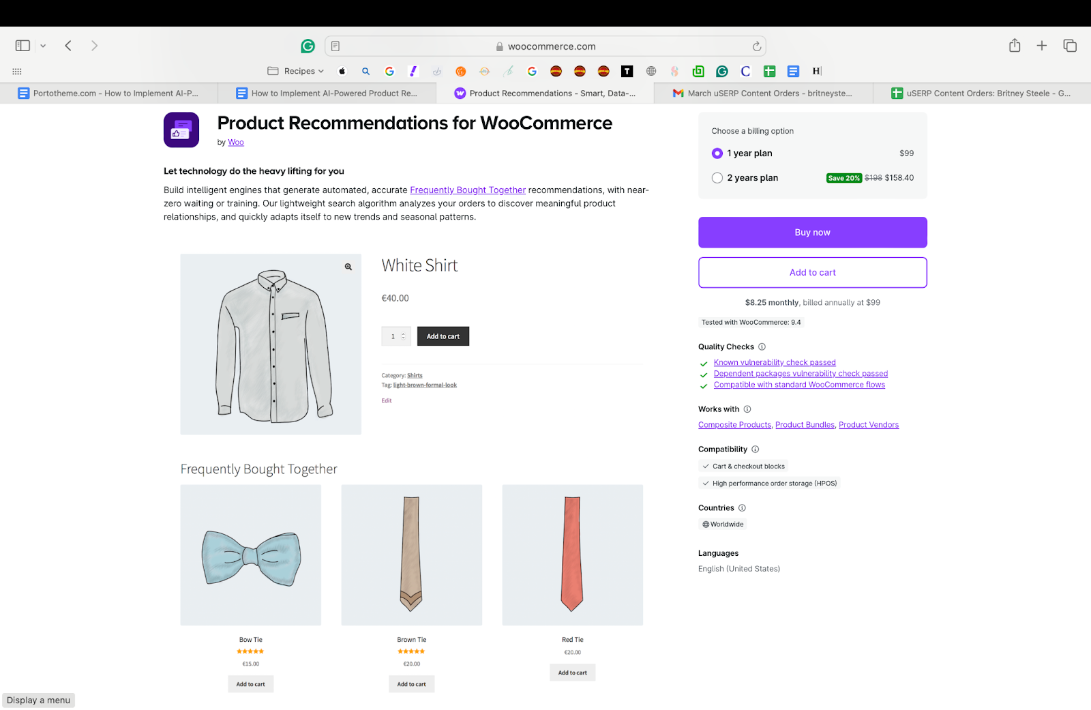Screen dimensions: 1091x710
Task: Open the Frequently Bought Together link
Action: click(x=468, y=190)
